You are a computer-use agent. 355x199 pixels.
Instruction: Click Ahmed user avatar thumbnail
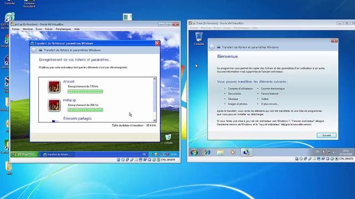pos(54,87)
